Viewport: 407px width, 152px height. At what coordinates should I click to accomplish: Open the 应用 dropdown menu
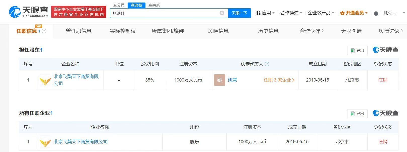[x=266, y=13]
